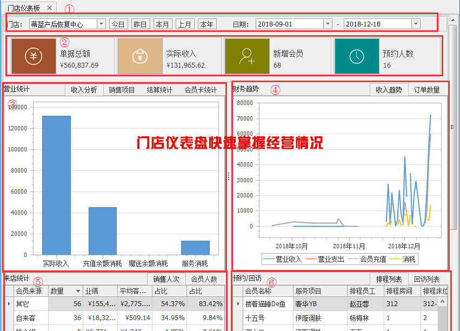This screenshot has height=331, width=460.
Task: Select the row marker beside 其它
Action: pos(8,304)
